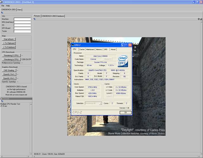This screenshot has height=158, width=203.
Task: Open the File menu
Action: pyautogui.click(x=3, y=6)
